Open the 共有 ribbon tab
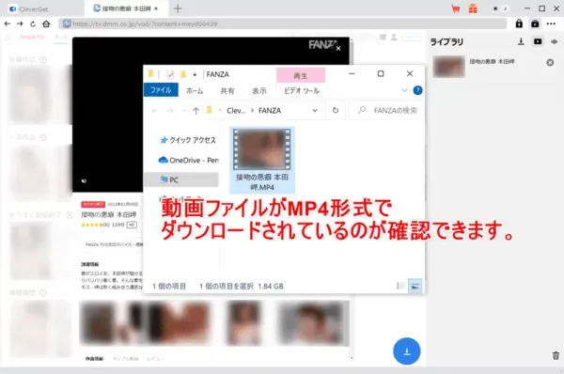 pos(227,91)
